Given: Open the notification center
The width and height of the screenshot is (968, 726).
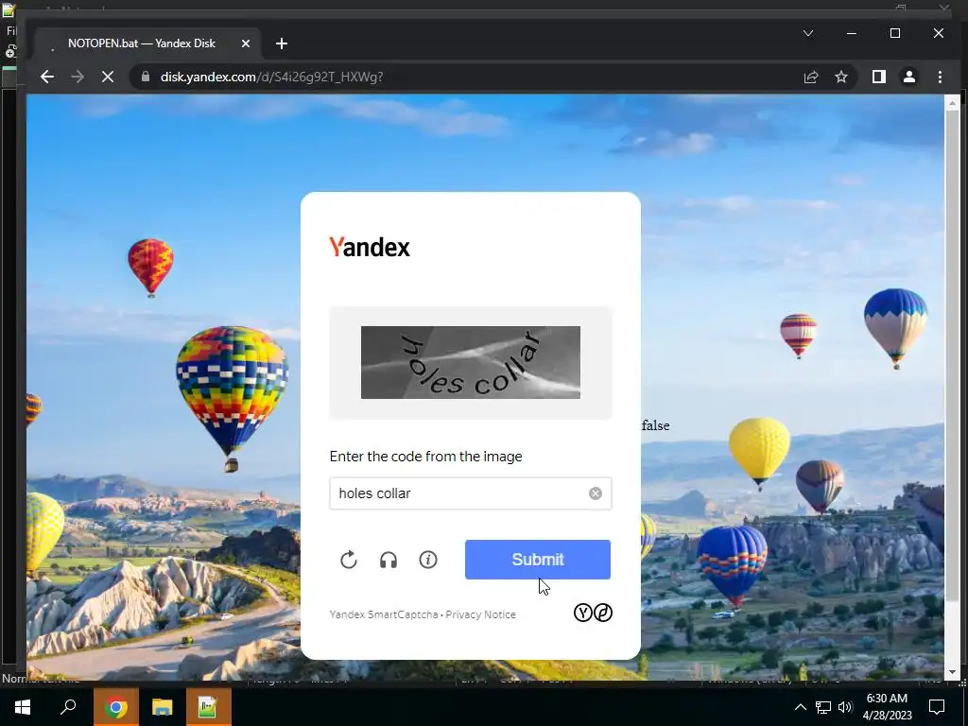Looking at the screenshot, I should [x=937, y=707].
